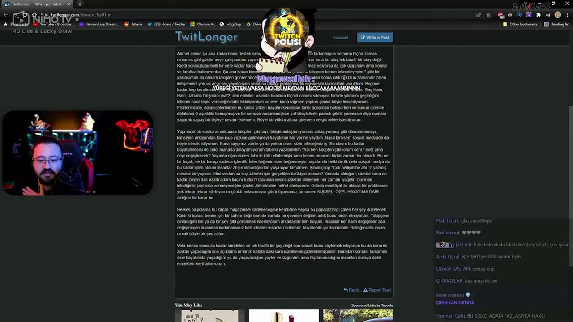Restore down the browser window

click(x=553, y=4)
